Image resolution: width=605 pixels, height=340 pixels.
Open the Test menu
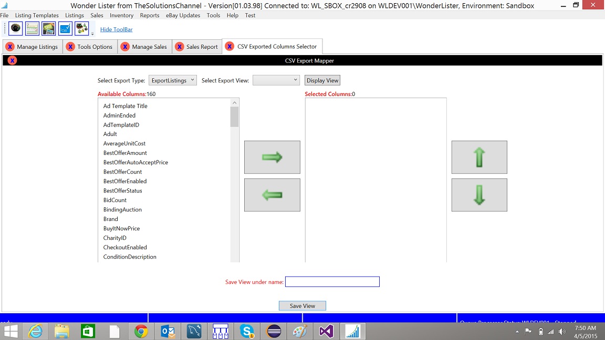tap(250, 15)
